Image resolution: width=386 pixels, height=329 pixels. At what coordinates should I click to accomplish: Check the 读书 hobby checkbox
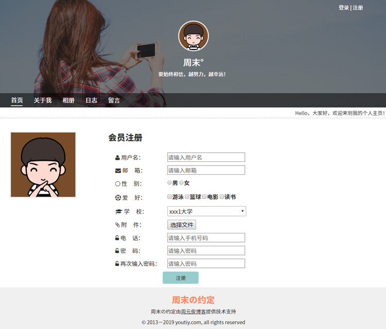coord(222,196)
